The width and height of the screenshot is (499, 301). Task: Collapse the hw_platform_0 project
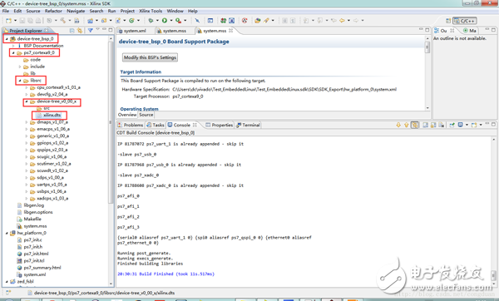[7, 233]
